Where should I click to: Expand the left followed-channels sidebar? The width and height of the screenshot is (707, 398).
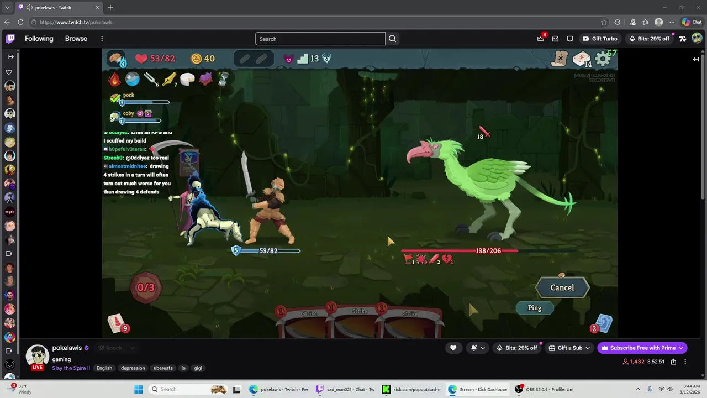10,56
